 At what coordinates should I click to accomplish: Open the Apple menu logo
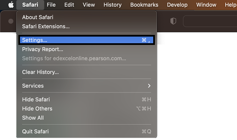point(11,5)
